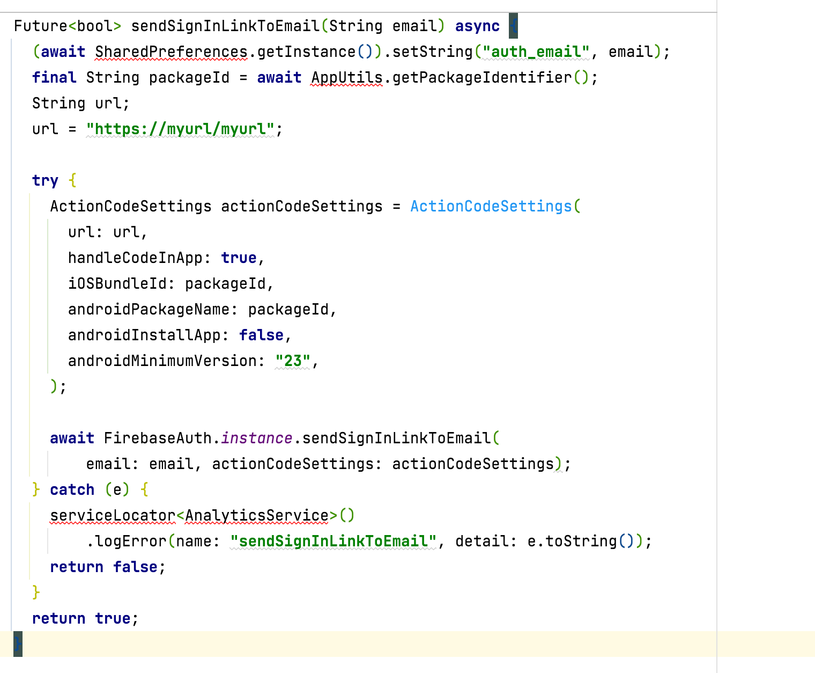
Task: Click the blue ActionCodeSettings constructor call
Action: (491, 206)
